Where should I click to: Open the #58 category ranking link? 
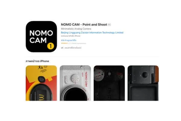click(x=68, y=40)
